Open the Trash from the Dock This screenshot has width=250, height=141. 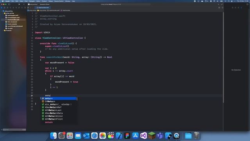click(196, 136)
